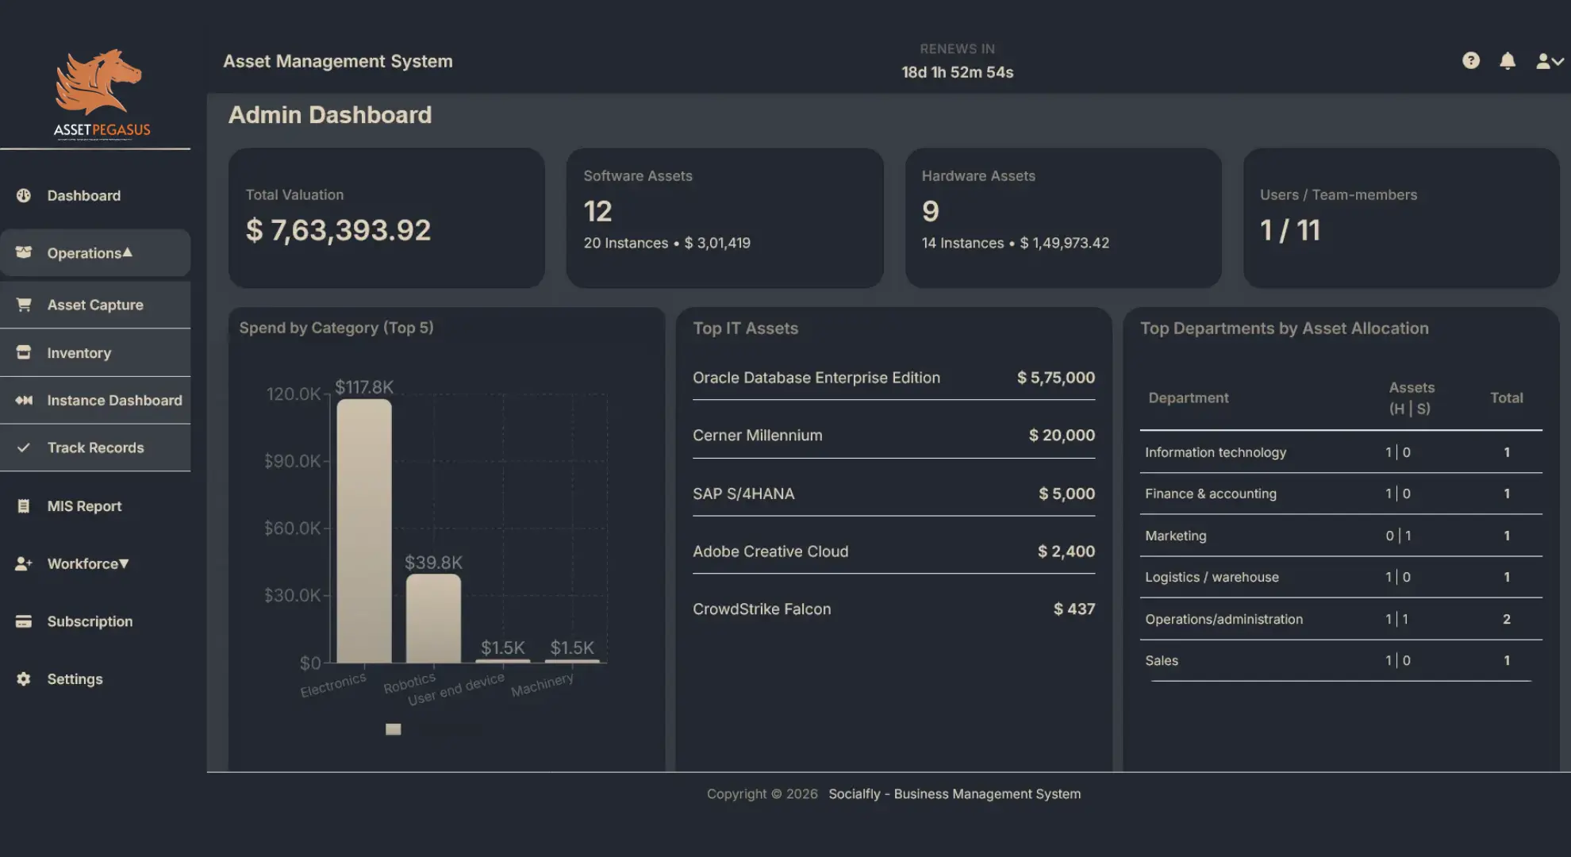Click the Total Valuation card
The image size is (1571, 857).
point(386,218)
